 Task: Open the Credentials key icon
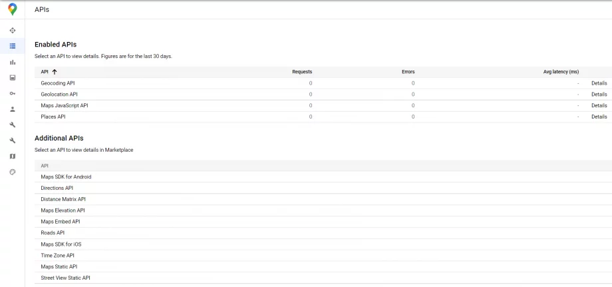click(x=13, y=93)
